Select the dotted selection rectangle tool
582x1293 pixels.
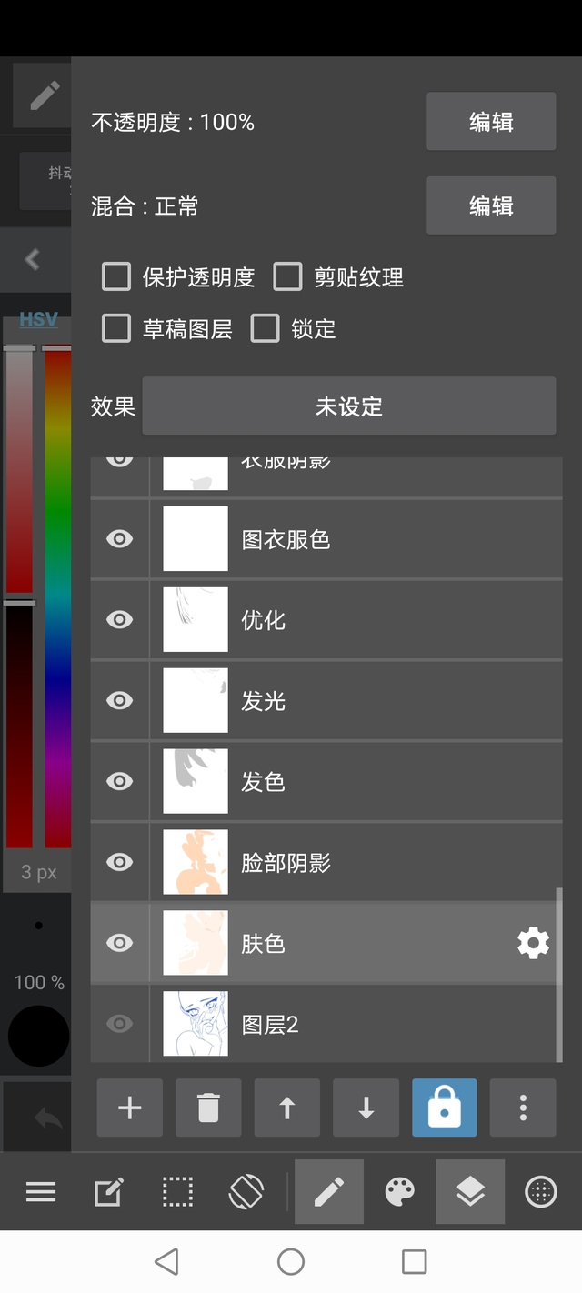tap(177, 1191)
